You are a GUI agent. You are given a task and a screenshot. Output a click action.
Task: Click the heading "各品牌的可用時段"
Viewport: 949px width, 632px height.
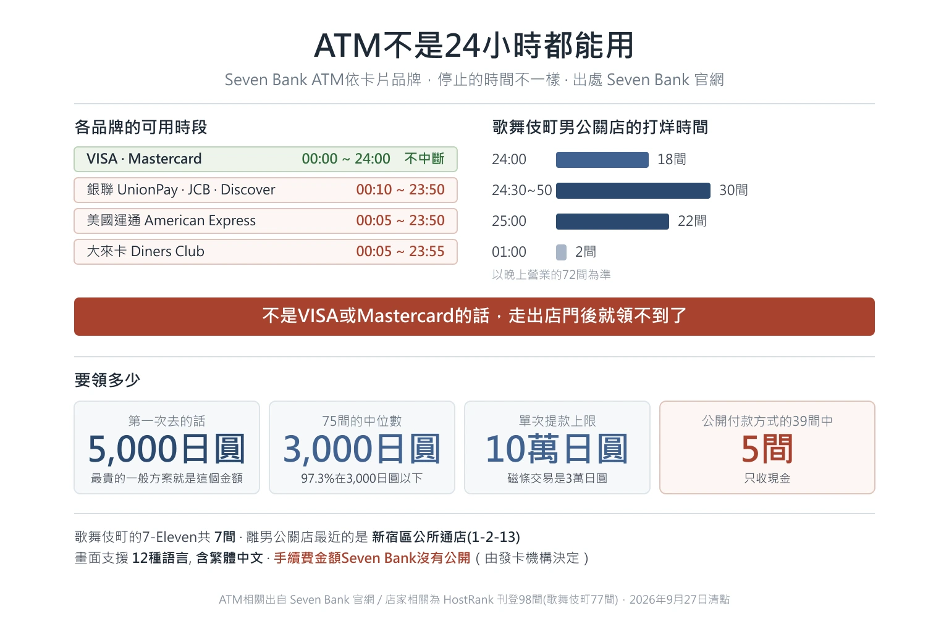(141, 127)
